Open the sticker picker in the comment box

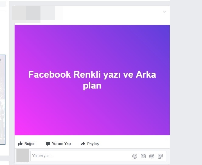point(160,156)
